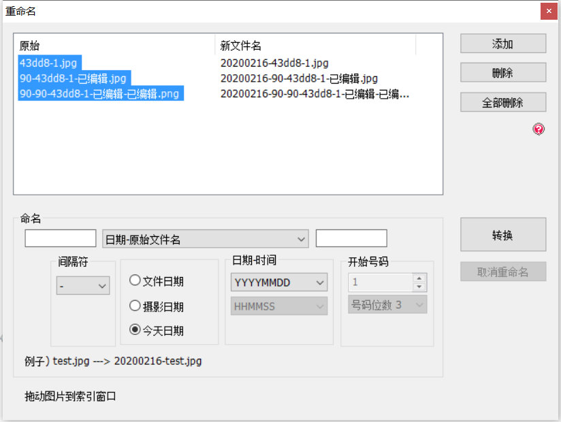Select the 摄影日期 radio button
561x422 pixels.
(x=135, y=306)
